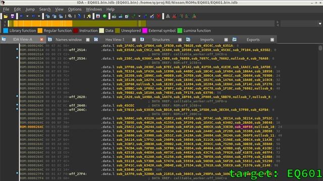The height and width of the screenshot is (181, 323).
Task: Click the blue curved-arrow toolbar icon
Action: pos(79,16)
